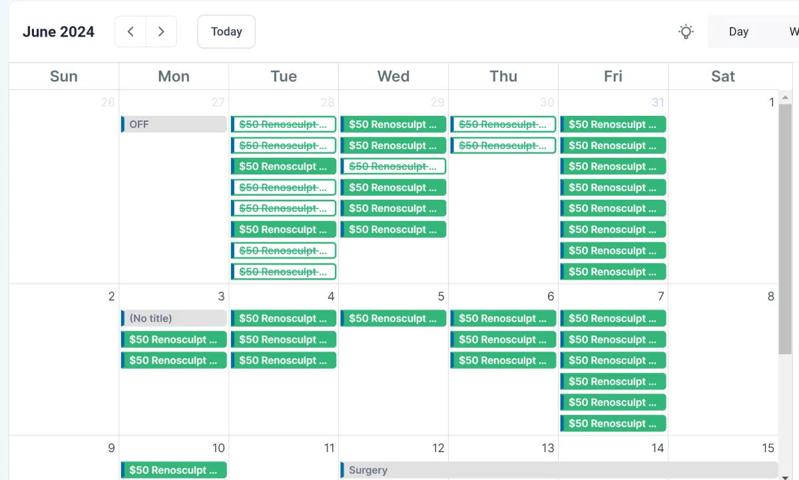Open the (No title) event on June 3

pyautogui.click(x=174, y=318)
